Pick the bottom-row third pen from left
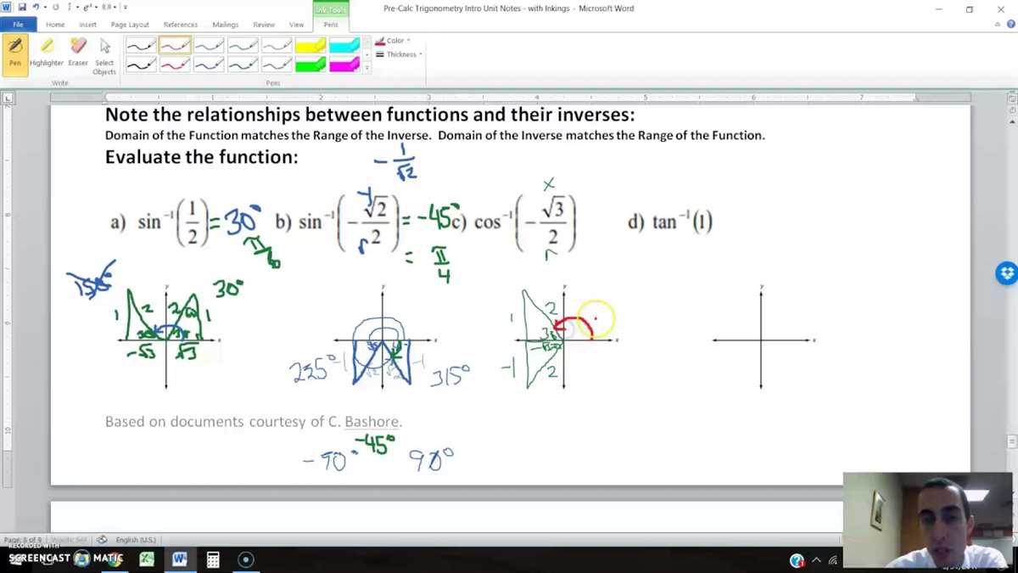Viewport: 1018px width, 573px height. tap(209, 64)
